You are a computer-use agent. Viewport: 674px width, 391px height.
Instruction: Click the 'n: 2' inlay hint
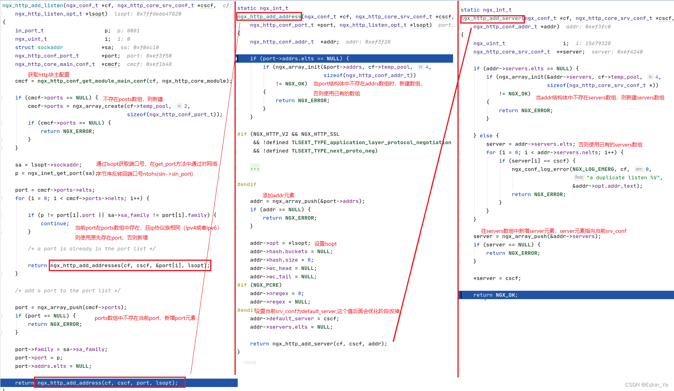coord(182,106)
